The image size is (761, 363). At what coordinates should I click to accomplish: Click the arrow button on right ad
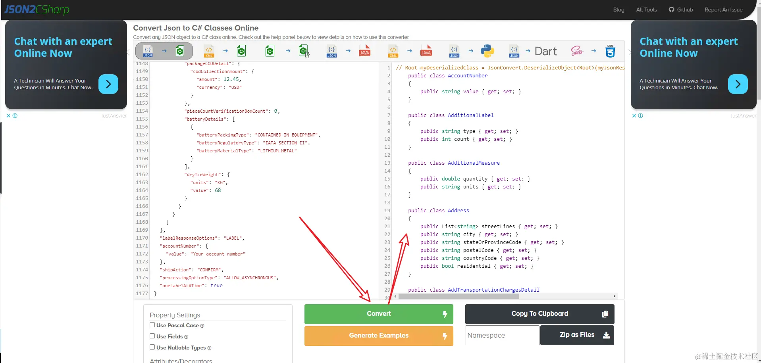738,84
